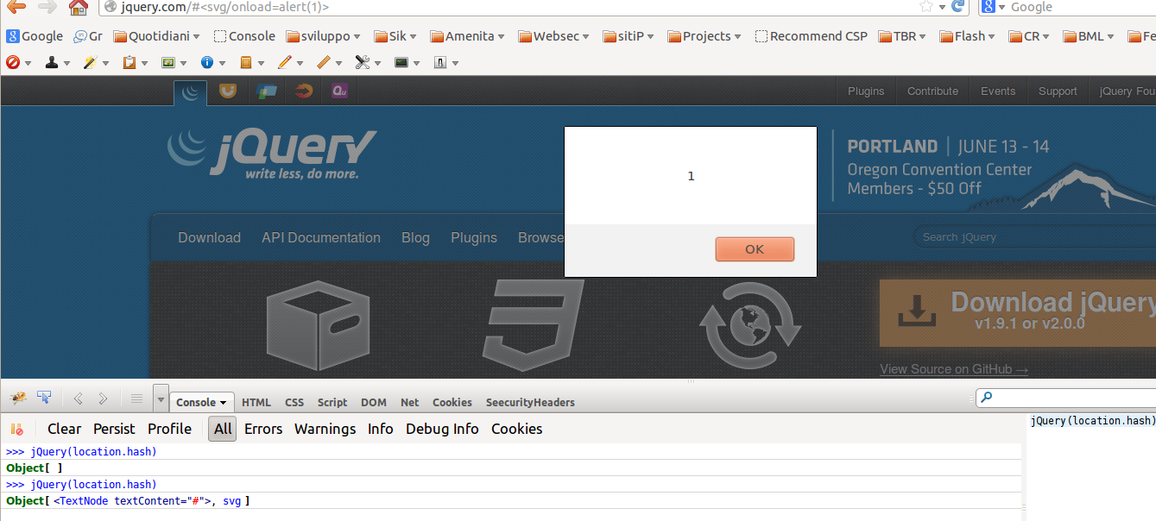Clear the Firebug console

pyautogui.click(x=64, y=429)
